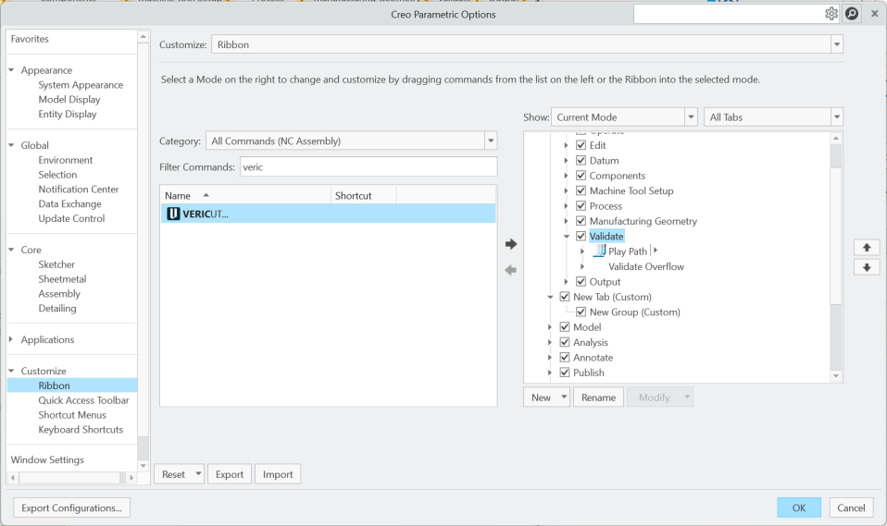Toggle the Edit tab checkbox
Viewport: 887px width, 526px height.
[x=581, y=145]
